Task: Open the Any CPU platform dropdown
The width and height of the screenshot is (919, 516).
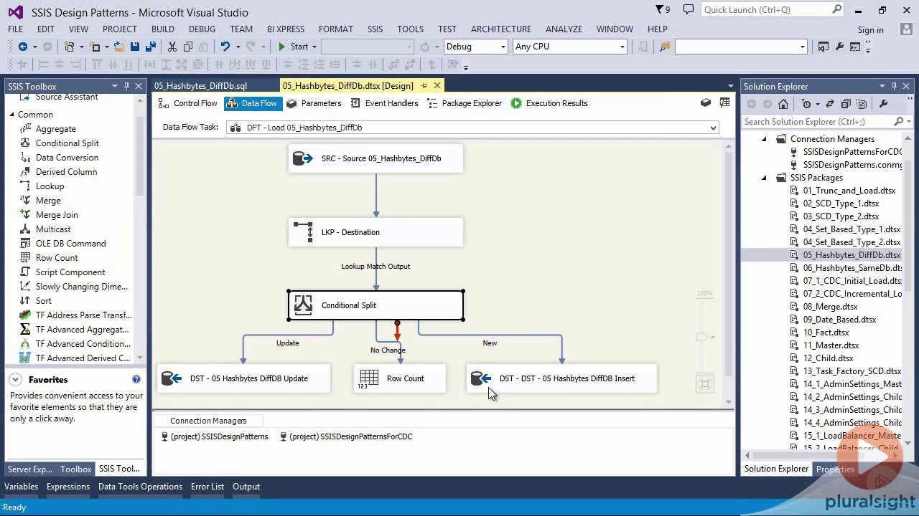Action: click(622, 47)
